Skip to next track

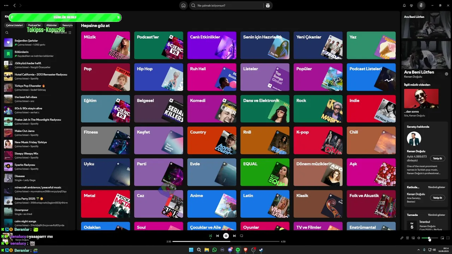click(x=234, y=236)
